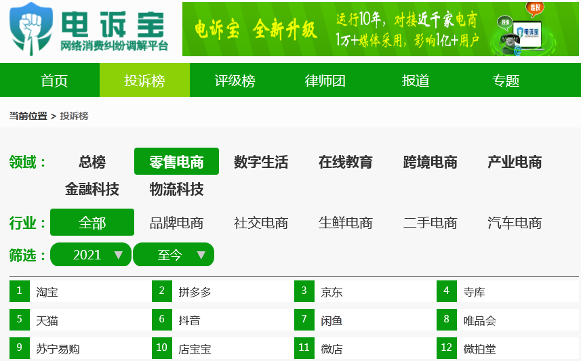Select the 全部 industry filter

pyautogui.click(x=92, y=223)
